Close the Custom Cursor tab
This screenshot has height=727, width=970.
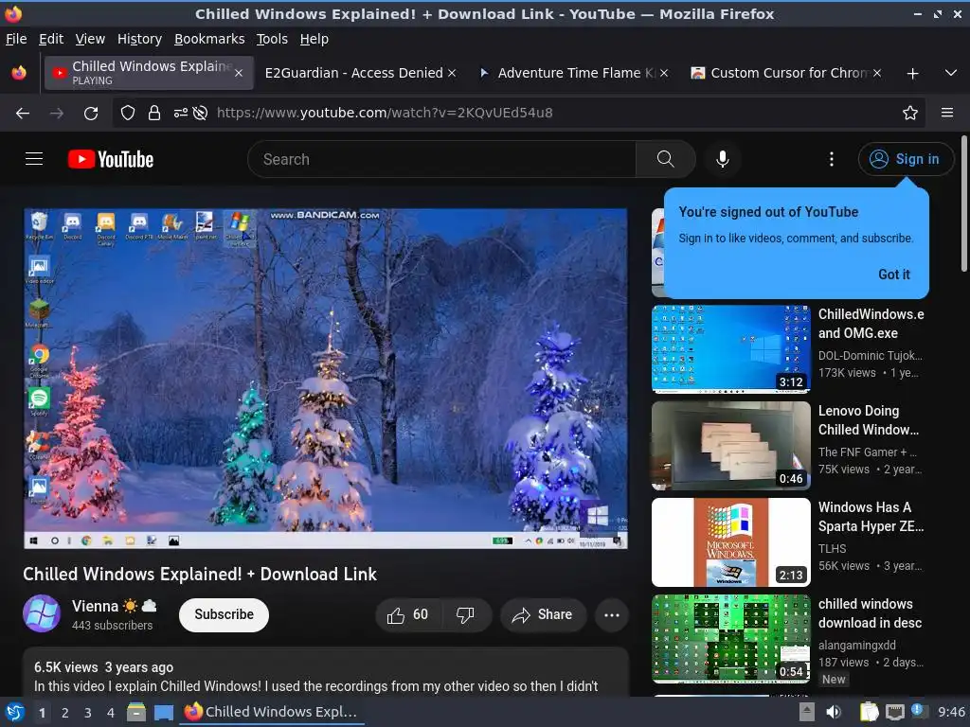point(877,73)
